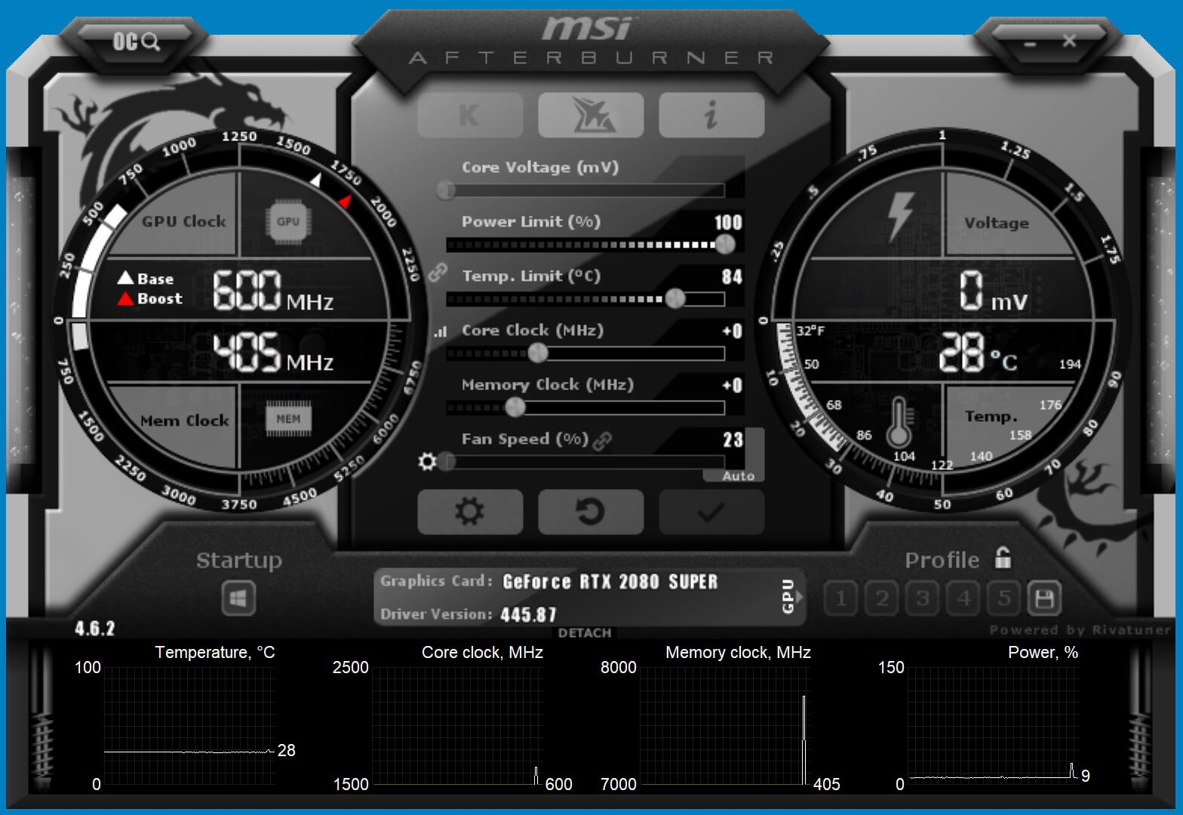Click the oc-mode afterburner button
This screenshot has height=815, width=1183.
pos(590,115)
